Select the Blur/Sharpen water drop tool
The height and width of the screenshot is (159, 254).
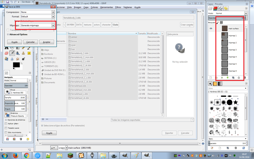(x=12, y=59)
